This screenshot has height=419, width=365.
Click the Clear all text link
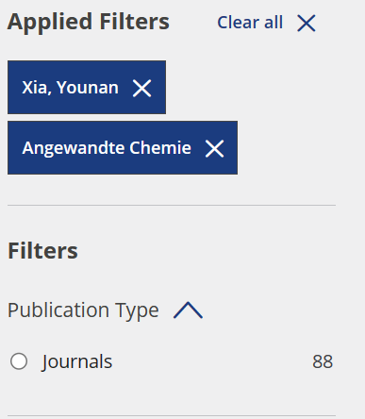click(x=250, y=23)
